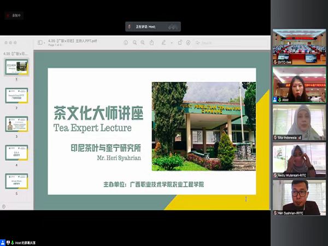Image resolution: width=328 pixels, height=246 pixels.
Task: Open slide 4 thumbnail in sidebar
Action: click(16, 152)
